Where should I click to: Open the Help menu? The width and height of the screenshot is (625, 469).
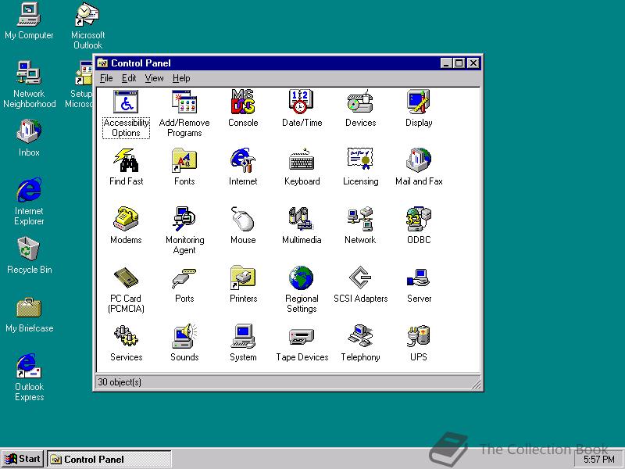(181, 78)
